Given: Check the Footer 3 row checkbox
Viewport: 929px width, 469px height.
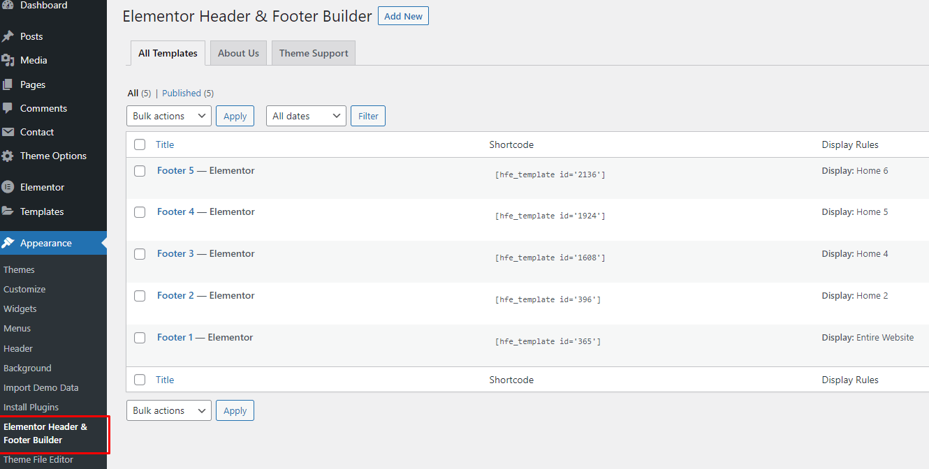Looking at the screenshot, I should pyautogui.click(x=140, y=254).
